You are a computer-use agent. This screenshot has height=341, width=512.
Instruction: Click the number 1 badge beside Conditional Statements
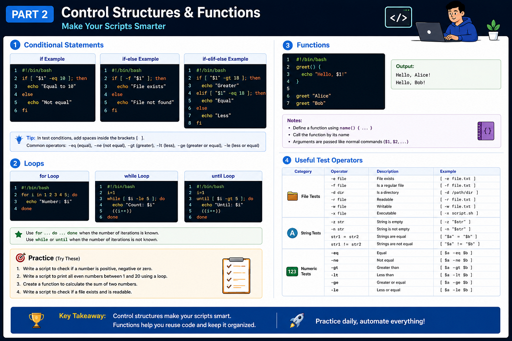tap(15, 45)
